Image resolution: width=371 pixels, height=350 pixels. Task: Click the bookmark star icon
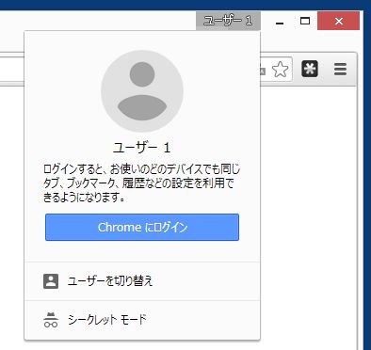pyautogui.click(x=280, y=70)
